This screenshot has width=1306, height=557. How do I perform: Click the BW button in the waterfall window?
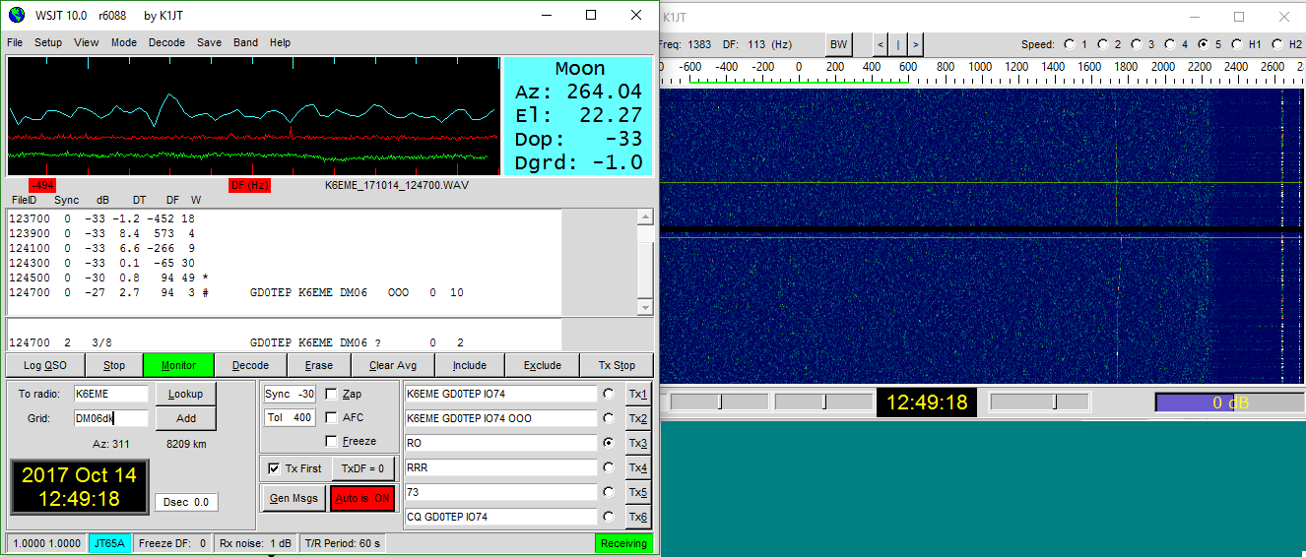[838, 44]
